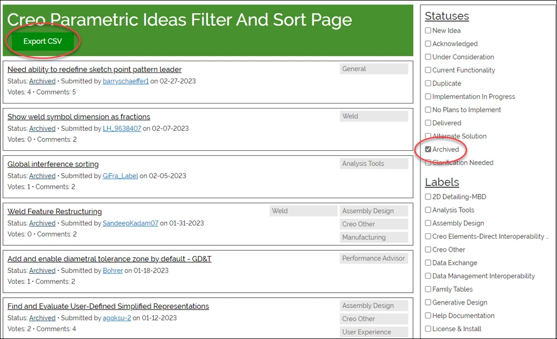Click Assembly Design tag on Weld Feature Restructuring

(374, 211)
